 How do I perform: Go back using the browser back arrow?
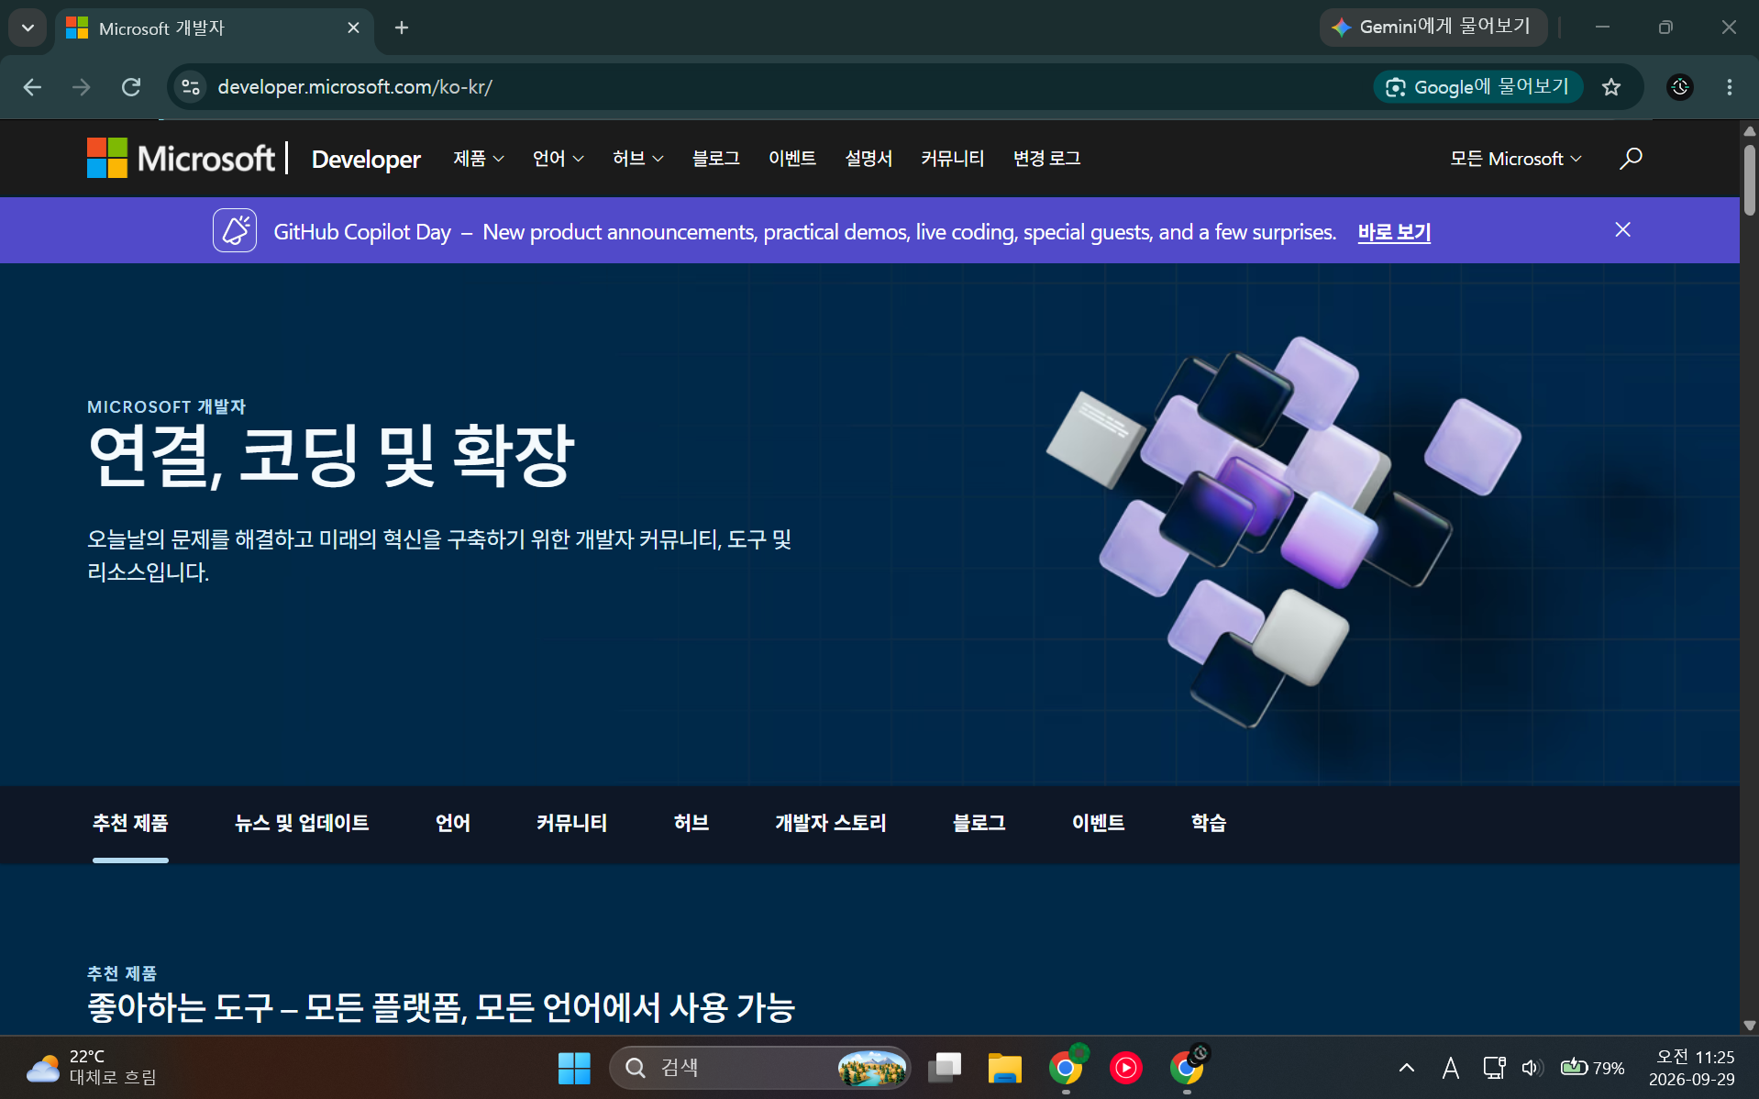pos(32,87)
